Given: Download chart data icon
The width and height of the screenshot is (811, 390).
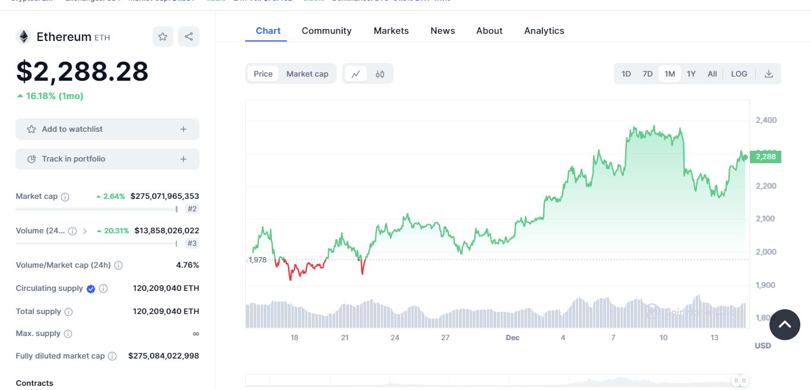Looking at the screenshot, I should click(x=769, y=74).
